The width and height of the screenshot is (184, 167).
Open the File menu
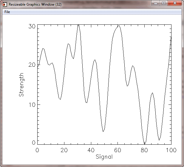(x=7, y=12)
